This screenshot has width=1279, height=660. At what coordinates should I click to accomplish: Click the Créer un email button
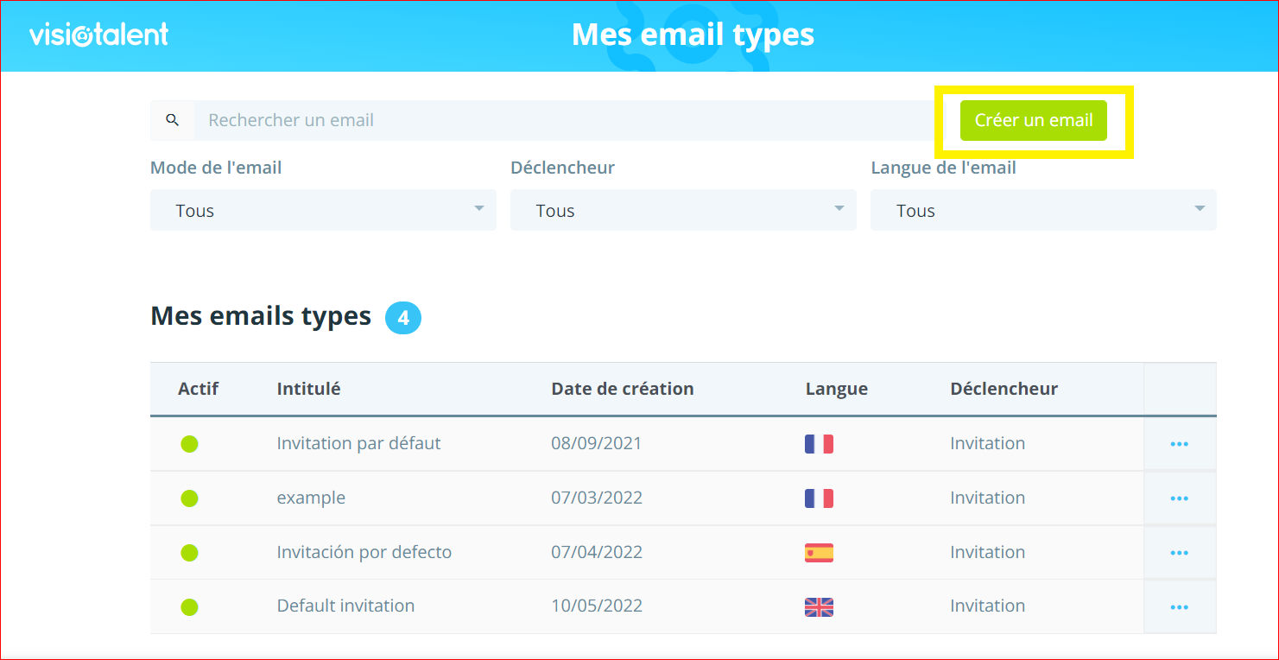tap(1033, 120)
